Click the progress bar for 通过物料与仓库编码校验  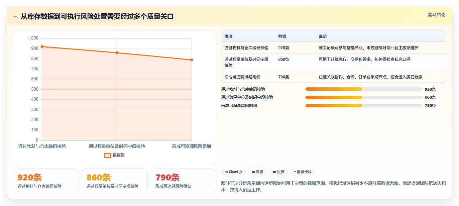point(364,89)
